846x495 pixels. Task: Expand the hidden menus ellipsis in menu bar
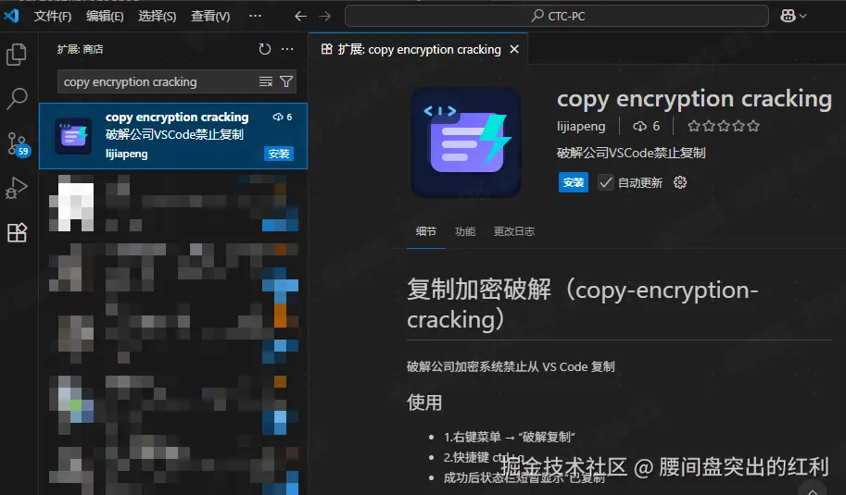click(x=255, y=16)
